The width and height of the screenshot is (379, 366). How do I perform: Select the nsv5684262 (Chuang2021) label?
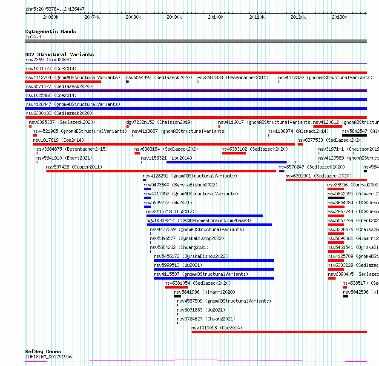pos(179,247)
